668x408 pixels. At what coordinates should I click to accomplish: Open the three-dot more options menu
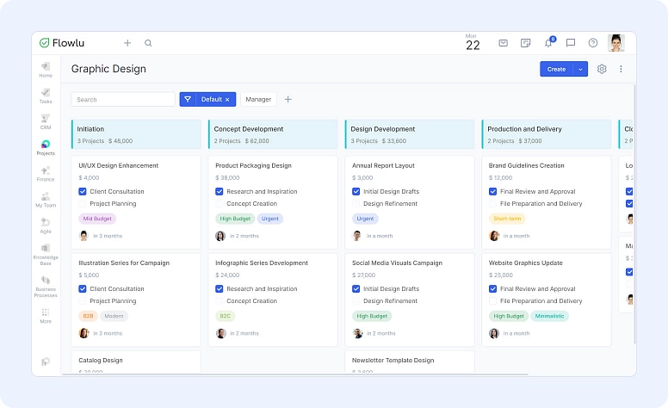click(x=621, y=69)
